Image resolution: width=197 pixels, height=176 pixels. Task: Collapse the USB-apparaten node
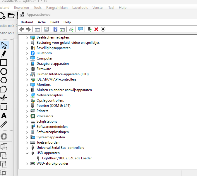[x=27, y=153]
